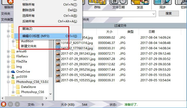Sort by the 类型 column header
Viewport: 187px width, 108px height.
point(130,32)
